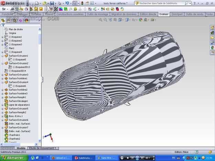This screenshot has width=215, height=161.
Task: Click the save document icon
Action: pos(52,3)
